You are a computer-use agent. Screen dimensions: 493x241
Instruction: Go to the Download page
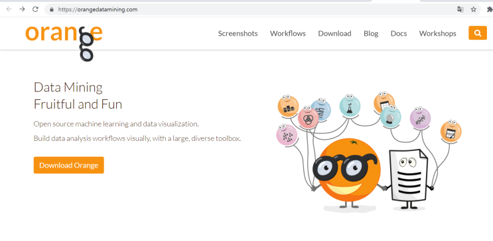pyautogui.click(x=334, y=33)
